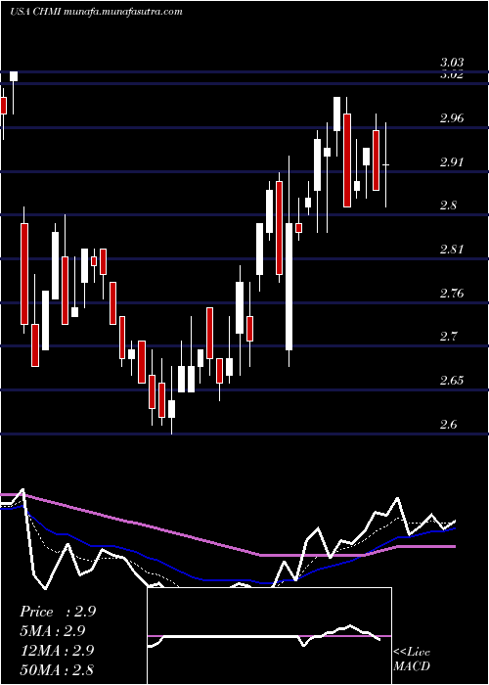489x685 pixels.
Task: Click the 2.76 price axis label
Action: point(452,294)
